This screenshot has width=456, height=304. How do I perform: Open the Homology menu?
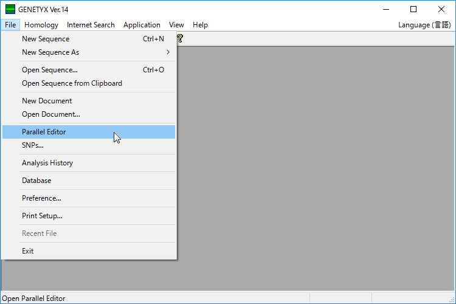[x=41, y=25]
